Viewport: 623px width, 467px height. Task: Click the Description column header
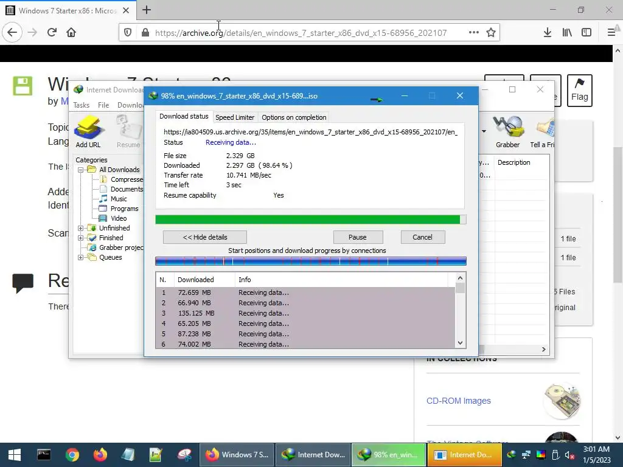[513, 162]
